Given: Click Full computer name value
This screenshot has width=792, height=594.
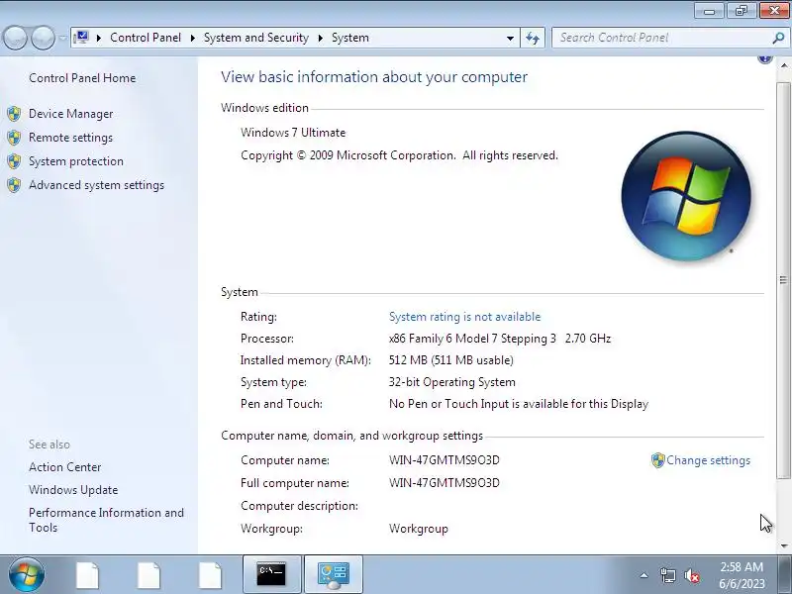Looking at the screenshot, I should point(444,483).
